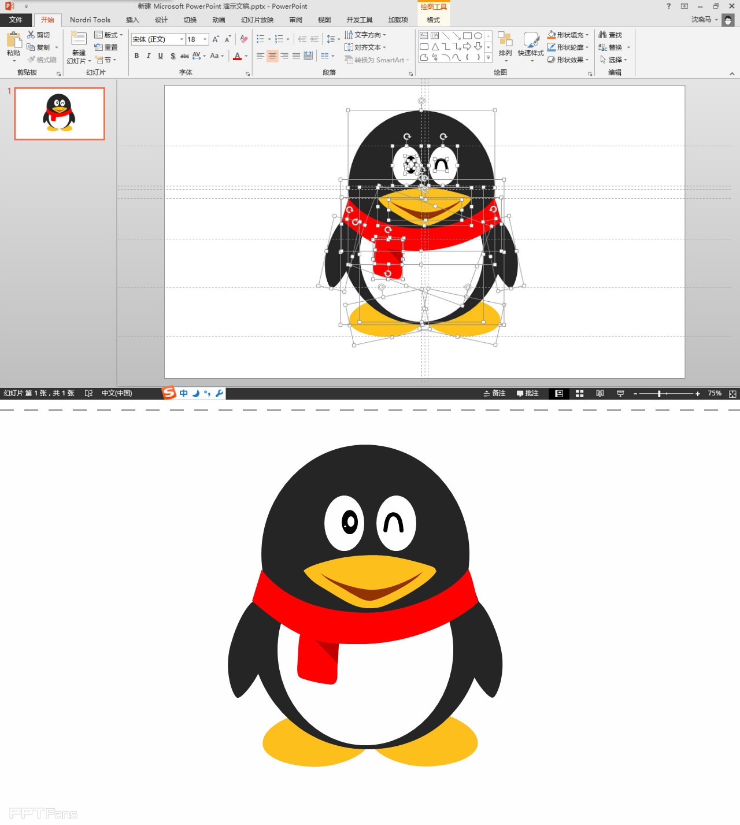The height and width of the screenshot is (825, 740).
Task: Click the Reset (重置) slide button
Action: [x=106, y=47]
